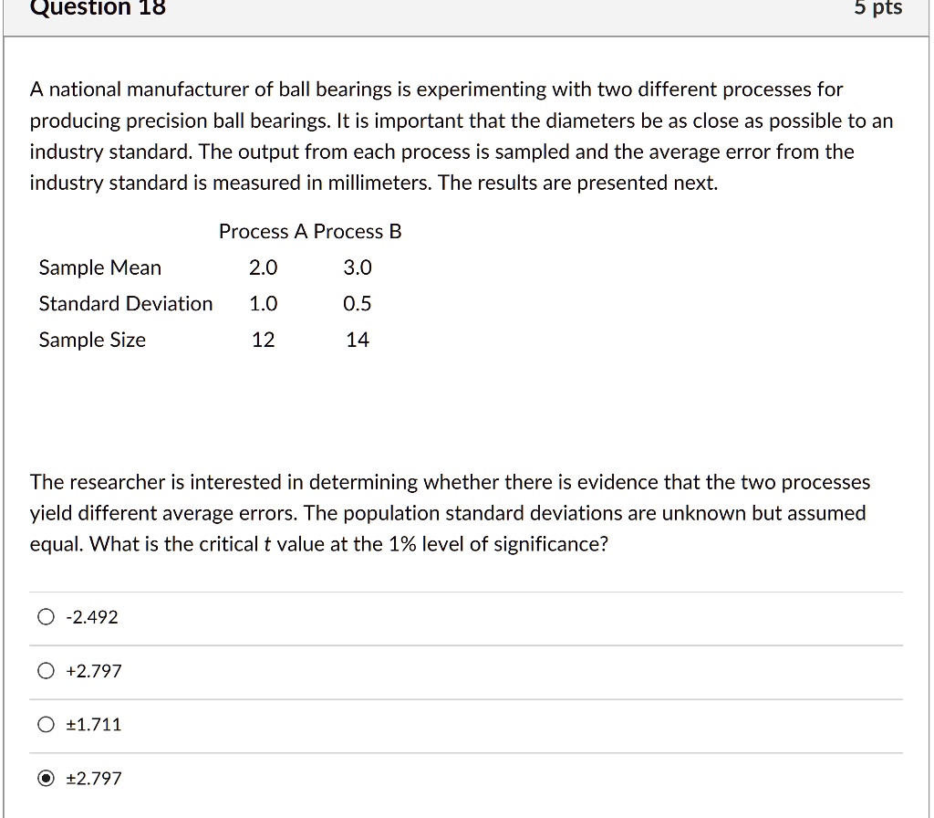This screenshot has width=934, height=818.
Task: Click the 5 pts label
Action: tap(878, 9)
